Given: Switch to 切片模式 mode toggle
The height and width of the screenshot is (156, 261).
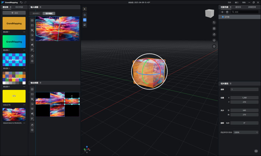Looking at the screenshot, I should click(49, 13).
